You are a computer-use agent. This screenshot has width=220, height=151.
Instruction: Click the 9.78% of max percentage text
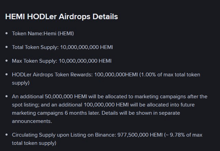186,135
